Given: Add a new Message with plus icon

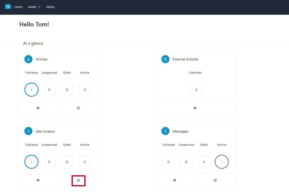Looking at the screenshot, I should pyautogui.click(x=215, y=180).
